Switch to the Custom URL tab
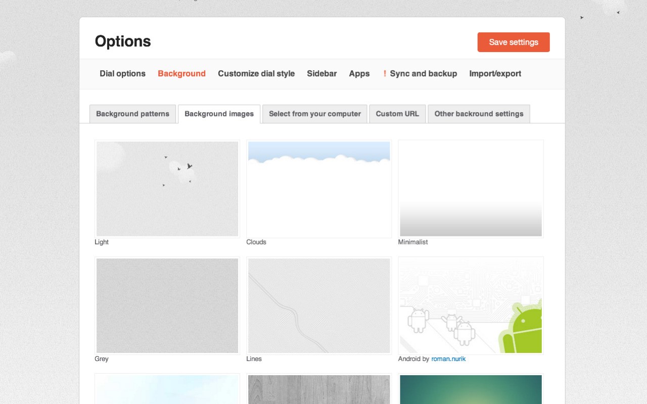 pos(397,114)
